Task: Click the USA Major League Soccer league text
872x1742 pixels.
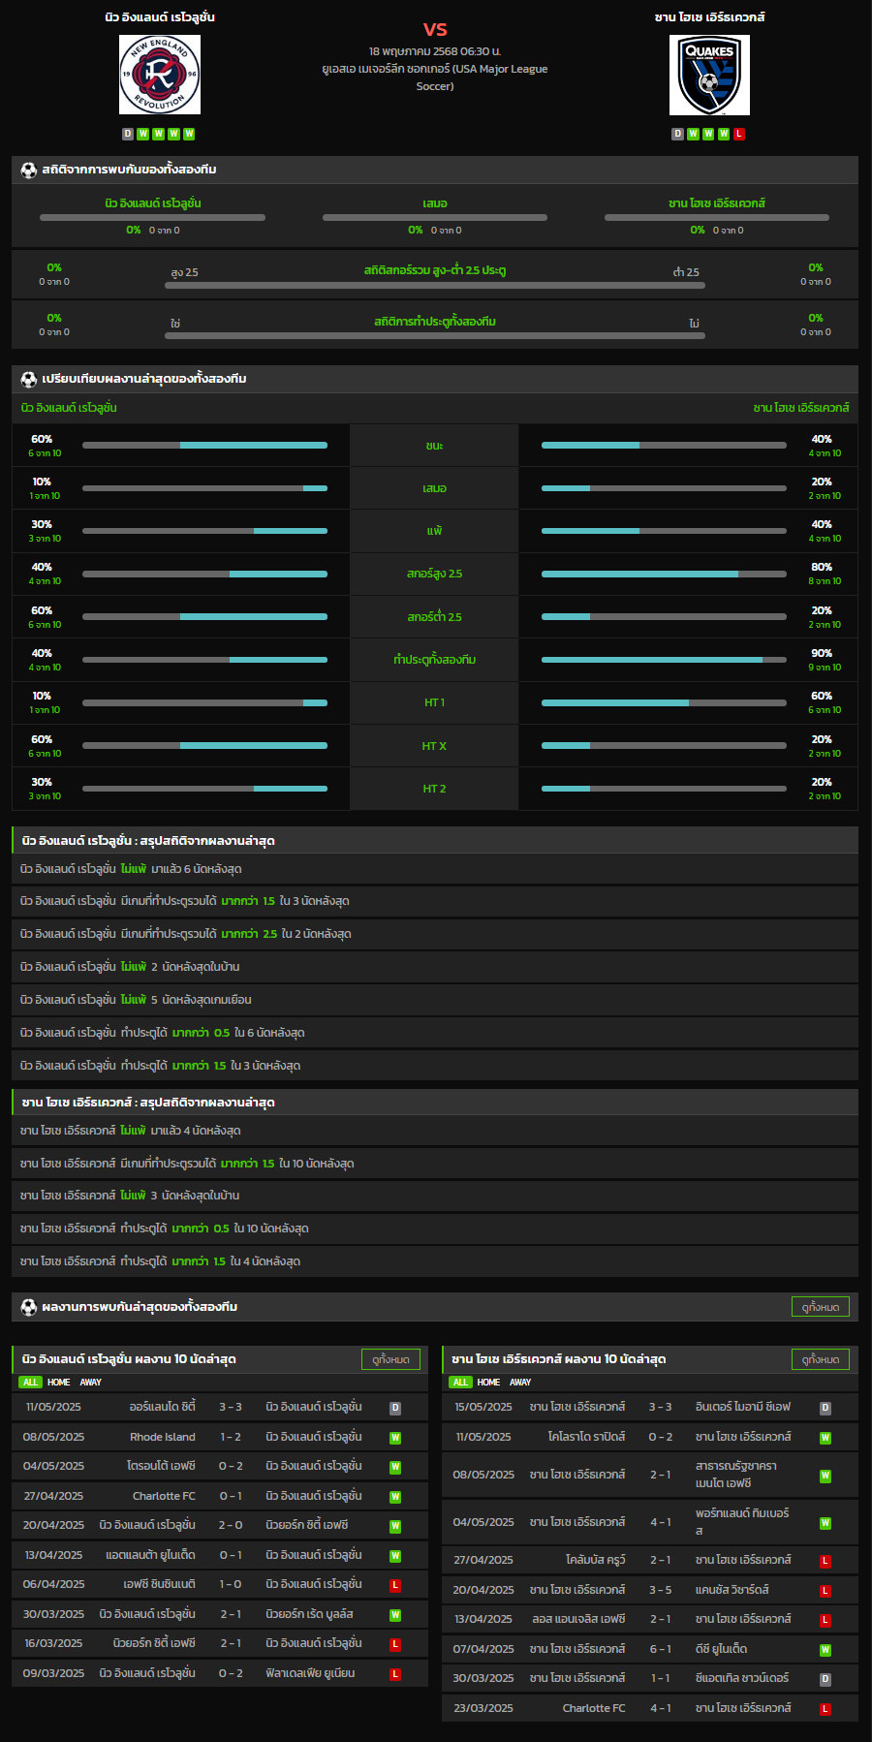Action: (x=435, y=78)
